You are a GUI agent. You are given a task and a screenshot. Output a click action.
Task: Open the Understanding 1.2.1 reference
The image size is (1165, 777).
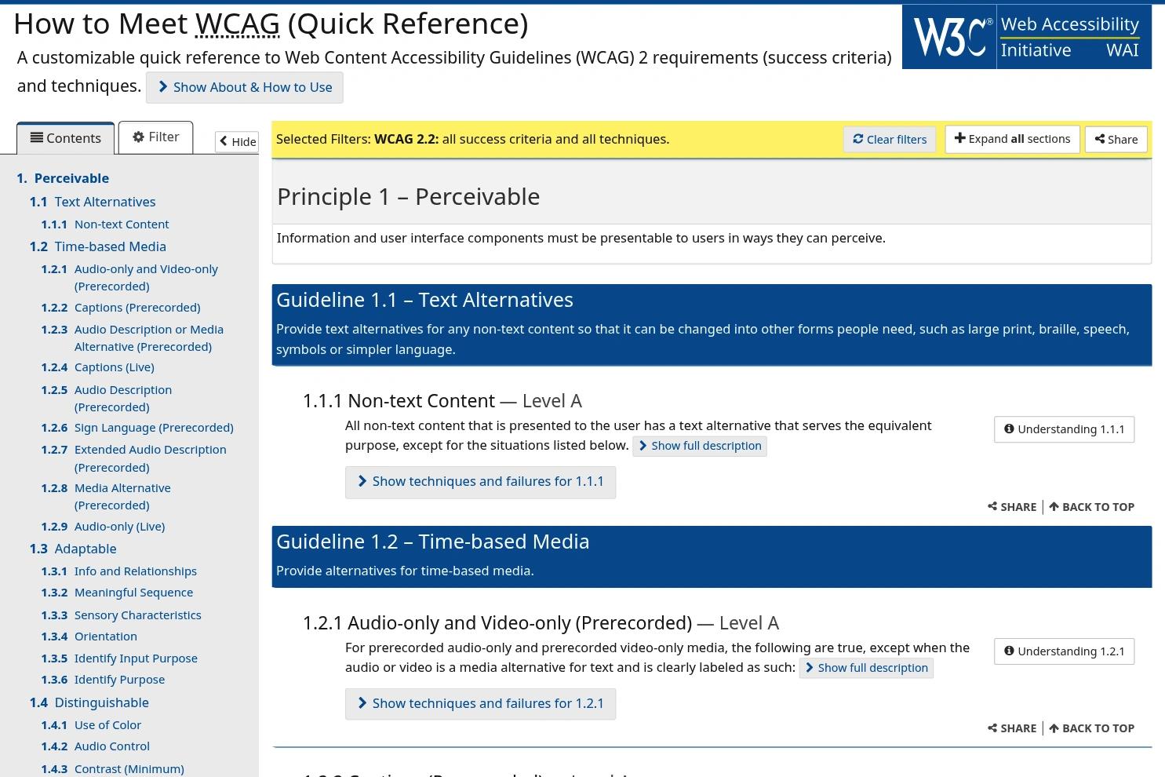pyautogui.click(x=1064, y=651)
